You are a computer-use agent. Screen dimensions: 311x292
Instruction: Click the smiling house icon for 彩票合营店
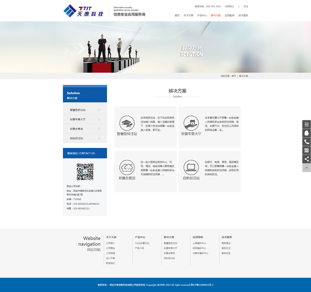click(x=127, y=167)
